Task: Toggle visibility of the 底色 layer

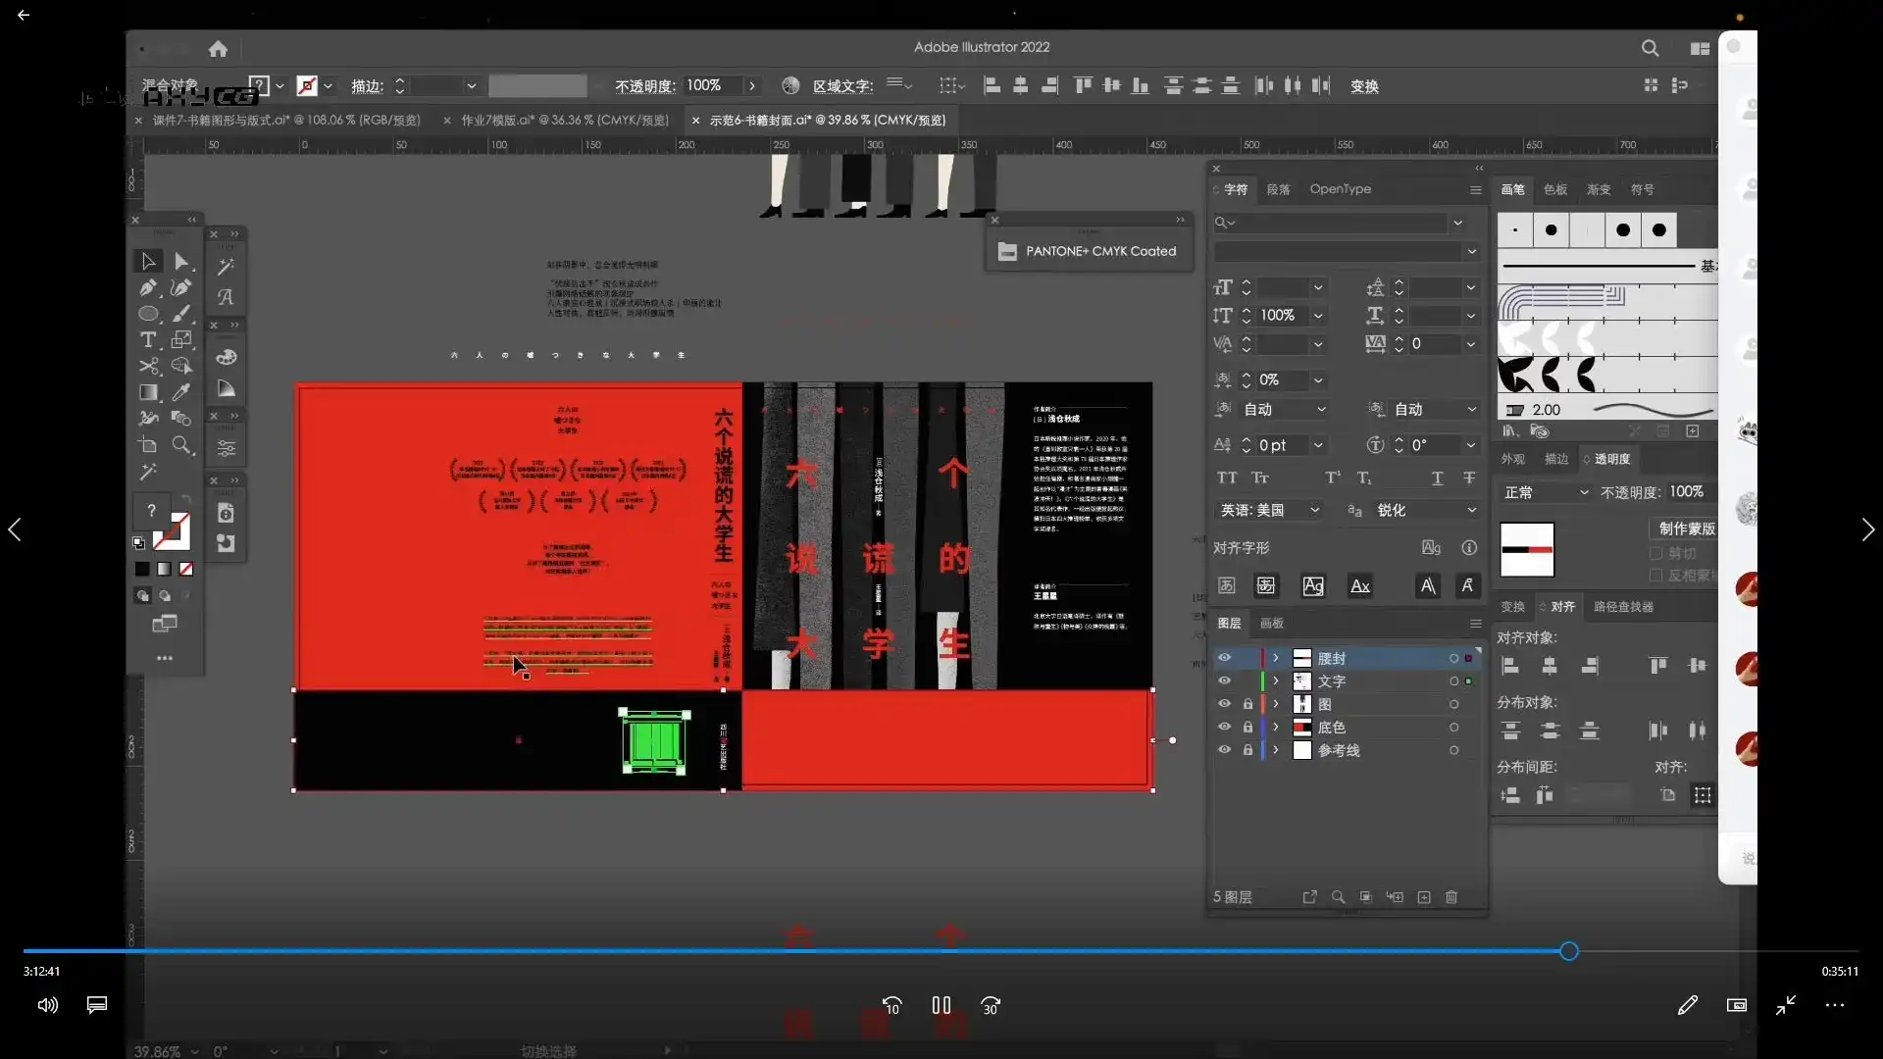Action: pos(1224,727)
